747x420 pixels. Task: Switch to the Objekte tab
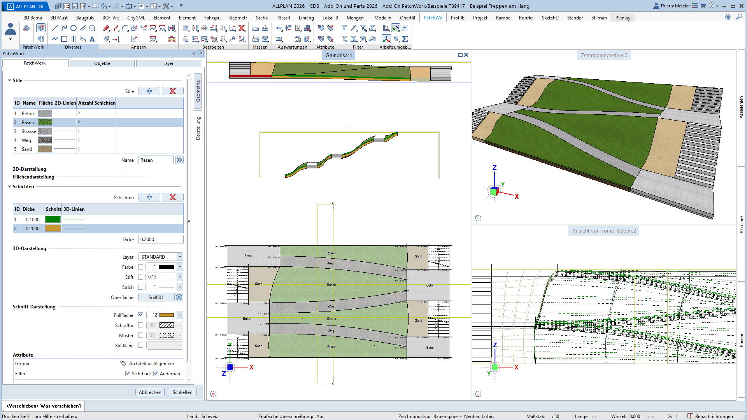click(x=102, y=63)
